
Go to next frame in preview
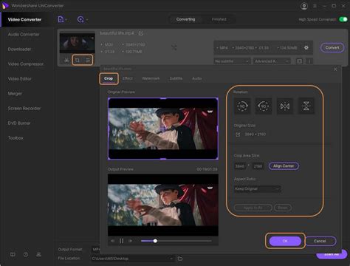[131, 241]
